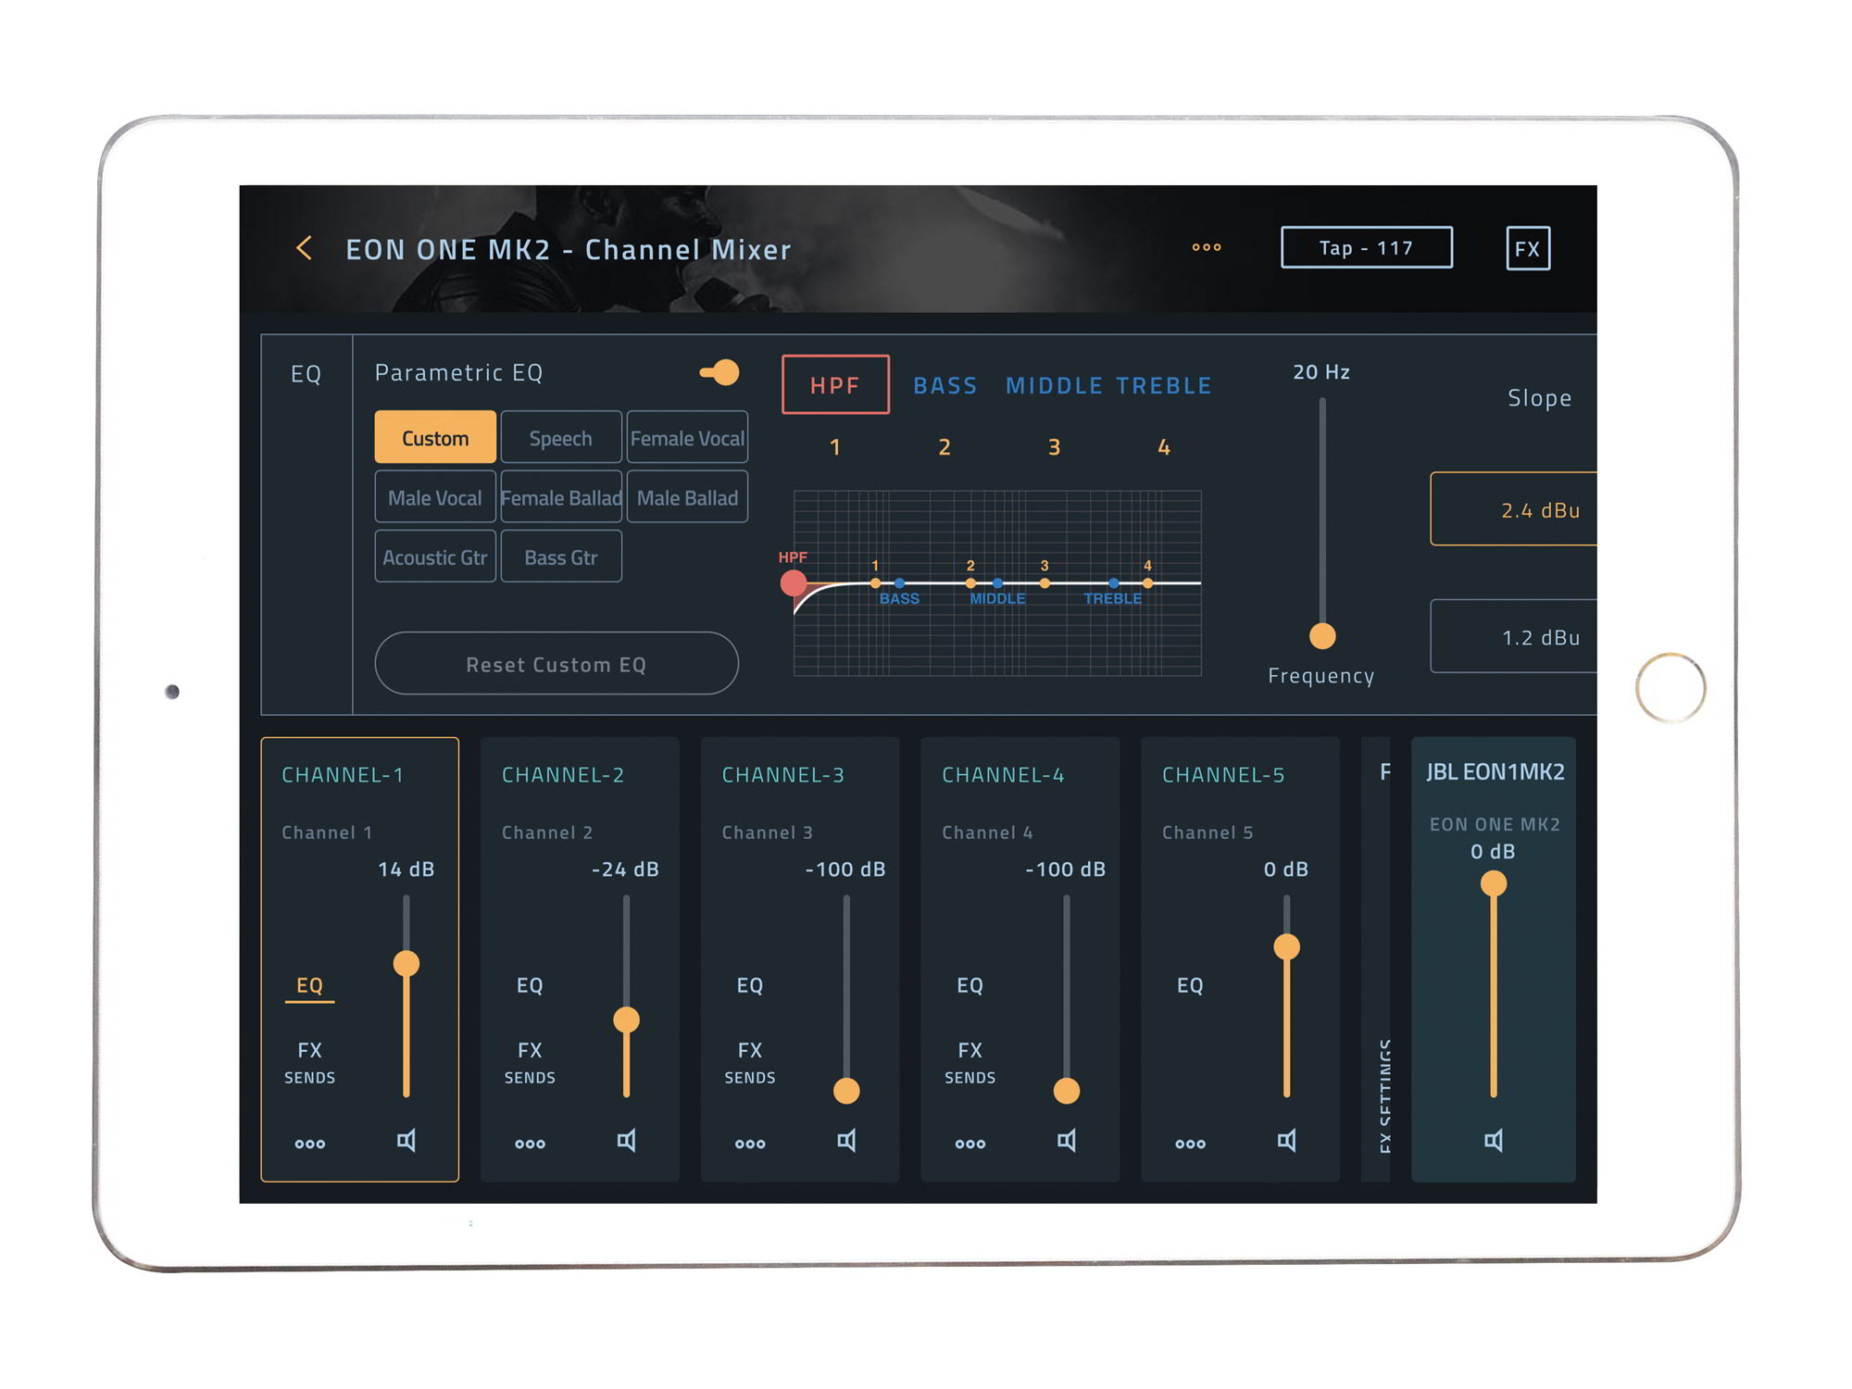Click the CHANNEL-3 strip header

pos(783,775)
